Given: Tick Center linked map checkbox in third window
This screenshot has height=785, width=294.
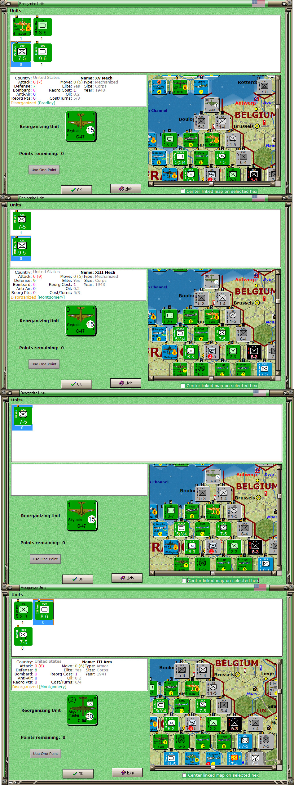Looking at the screenshot, I should click(184, 580).
